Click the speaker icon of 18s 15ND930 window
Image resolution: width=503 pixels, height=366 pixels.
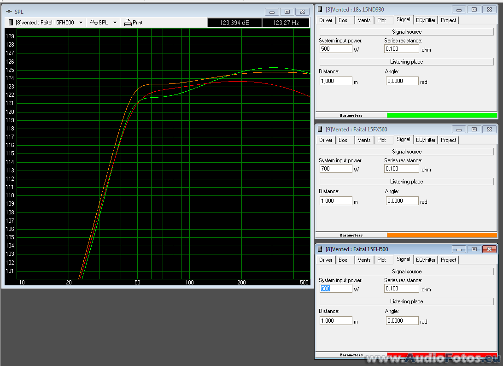tap(320, 9)
